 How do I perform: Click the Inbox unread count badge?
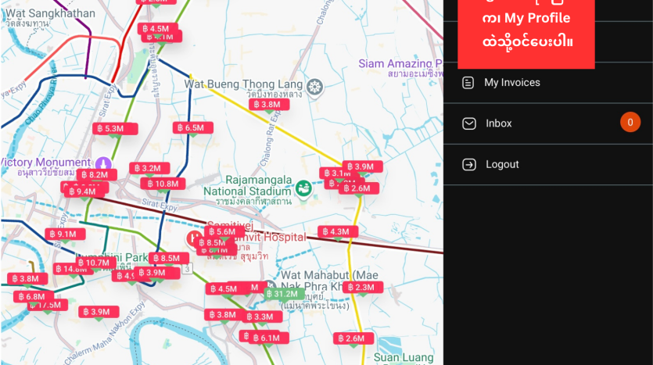click(x=630, y=123)
